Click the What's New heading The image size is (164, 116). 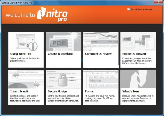coord(131,91)
